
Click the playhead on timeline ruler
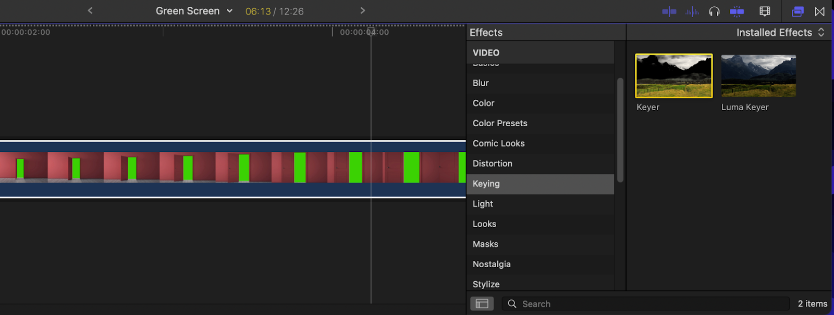371,31
